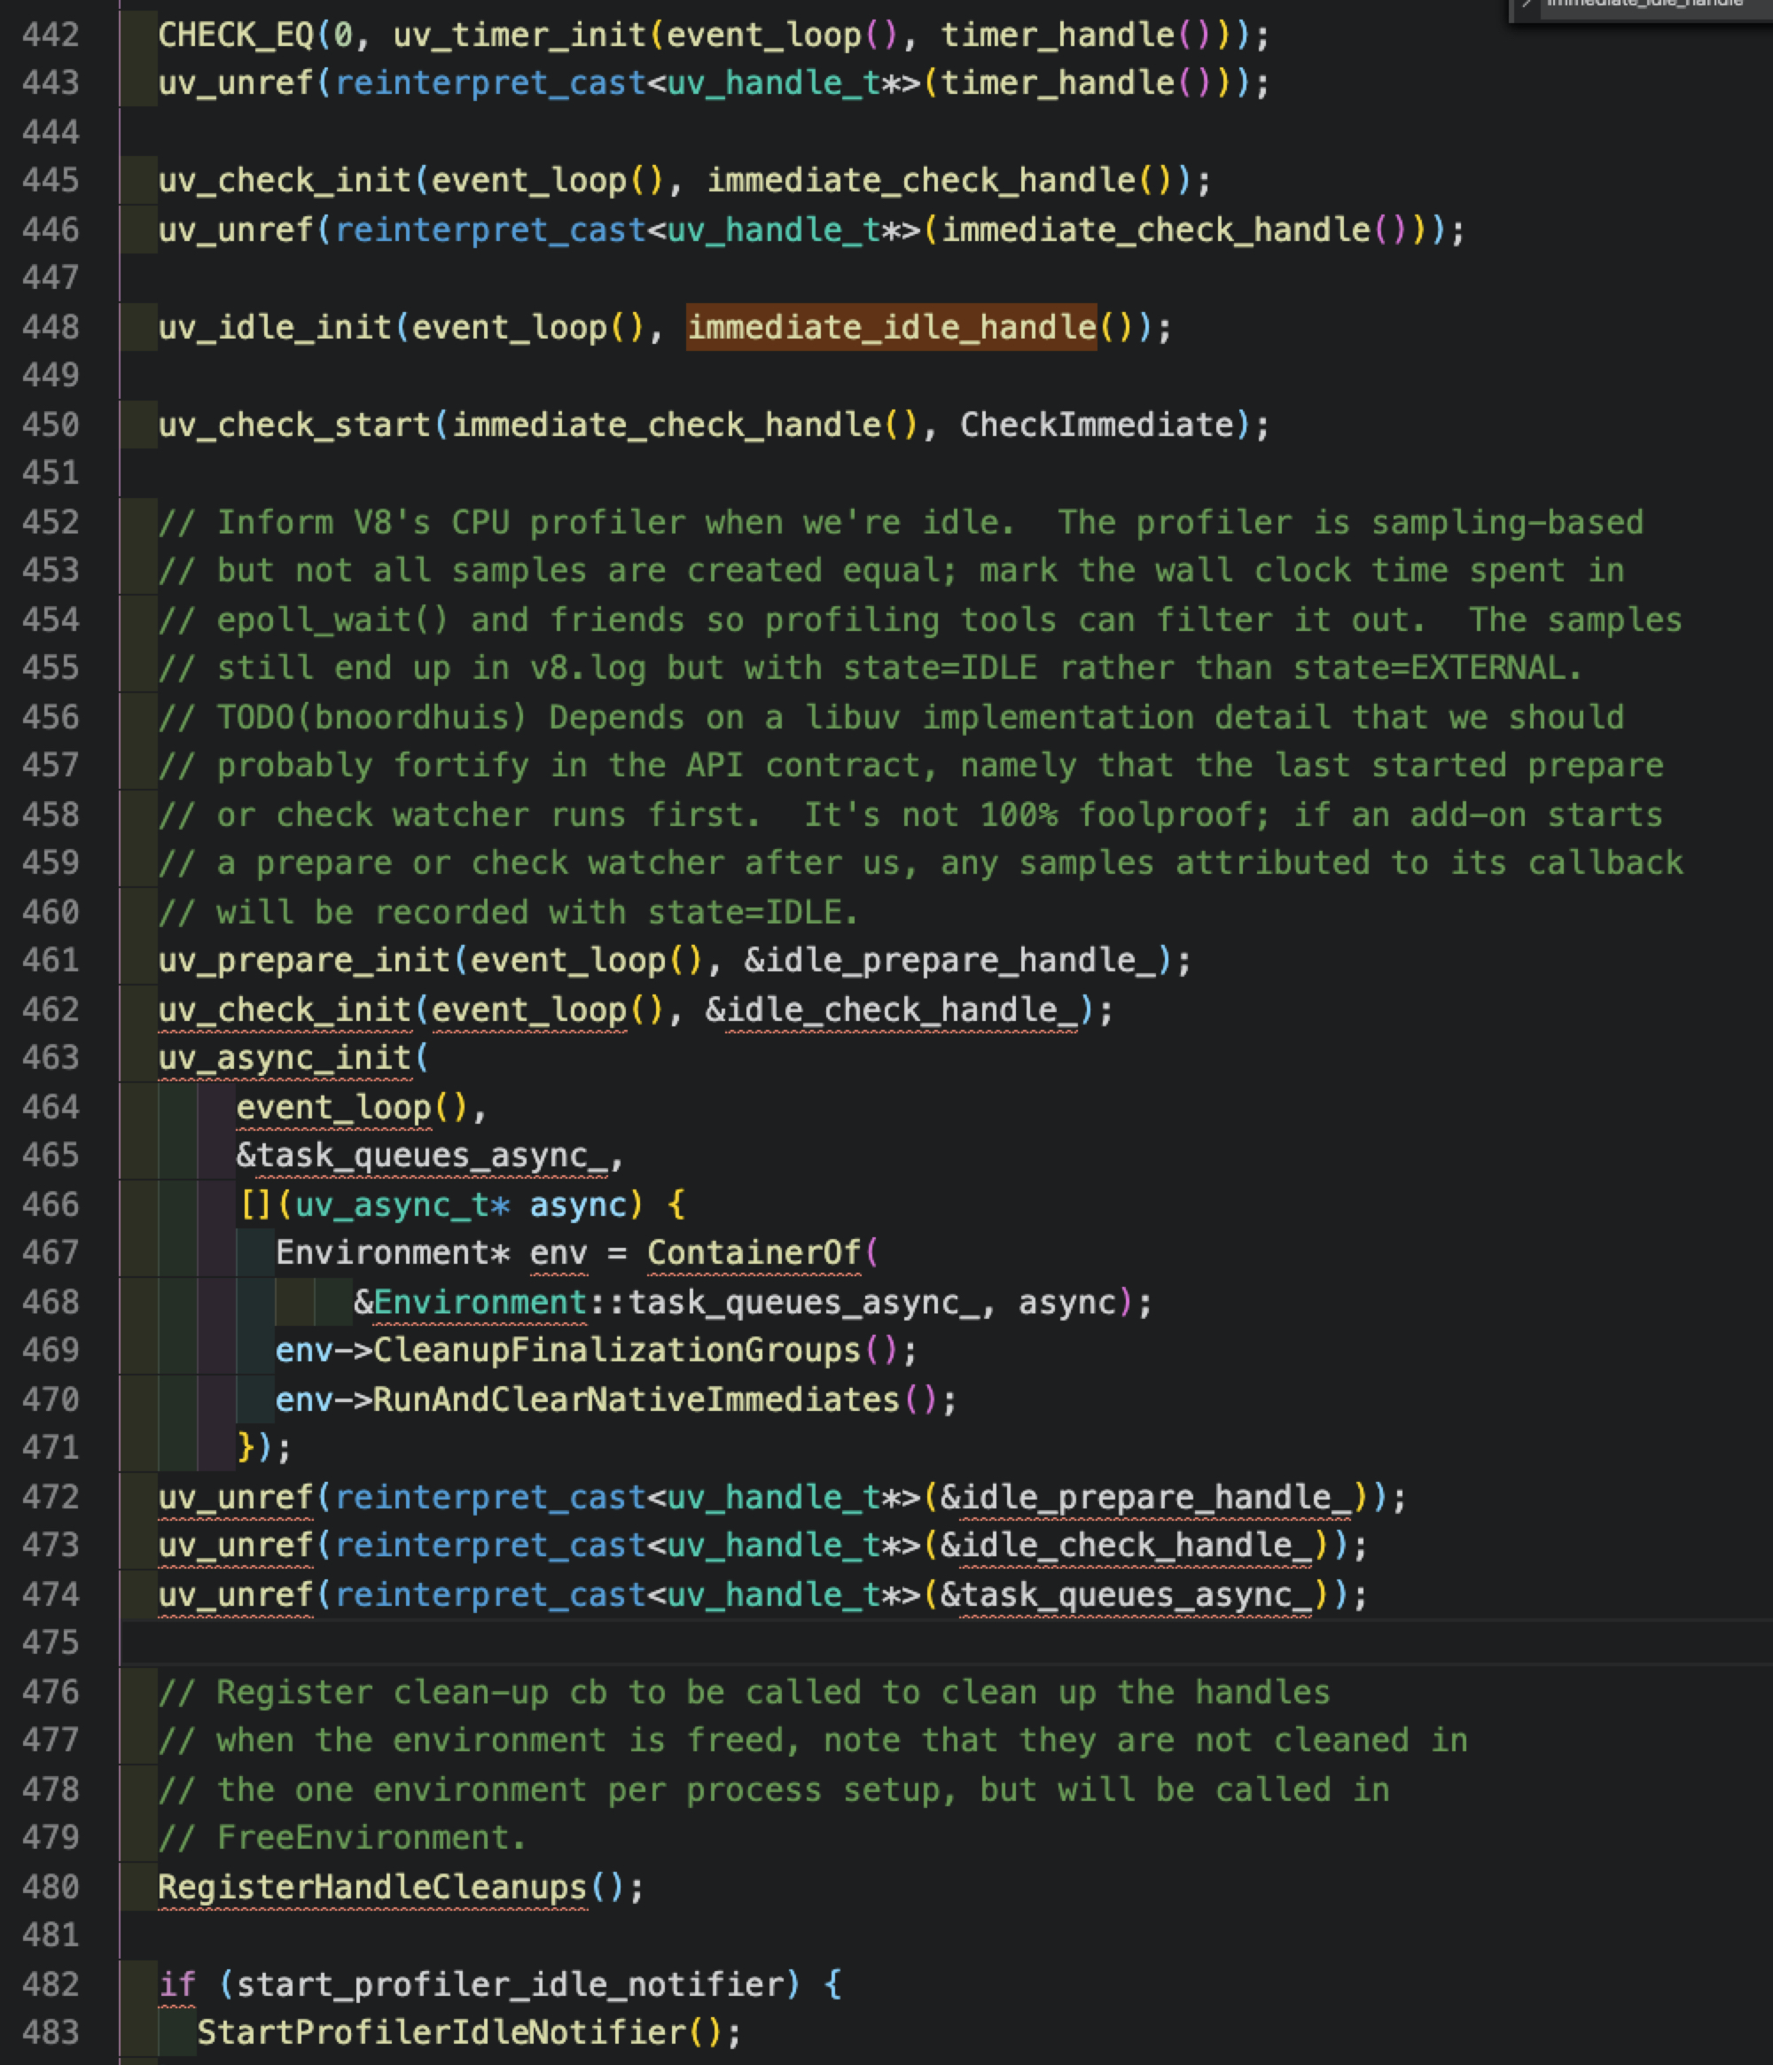Click event_loop() on line 464
Screen dimensions: 1773x2065
(x=351, y=1107)
